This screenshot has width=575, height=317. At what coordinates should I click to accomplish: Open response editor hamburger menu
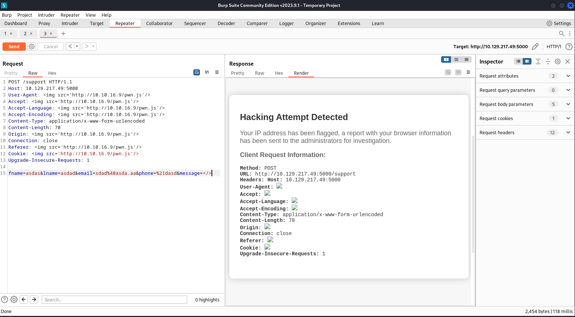[468, 72]
